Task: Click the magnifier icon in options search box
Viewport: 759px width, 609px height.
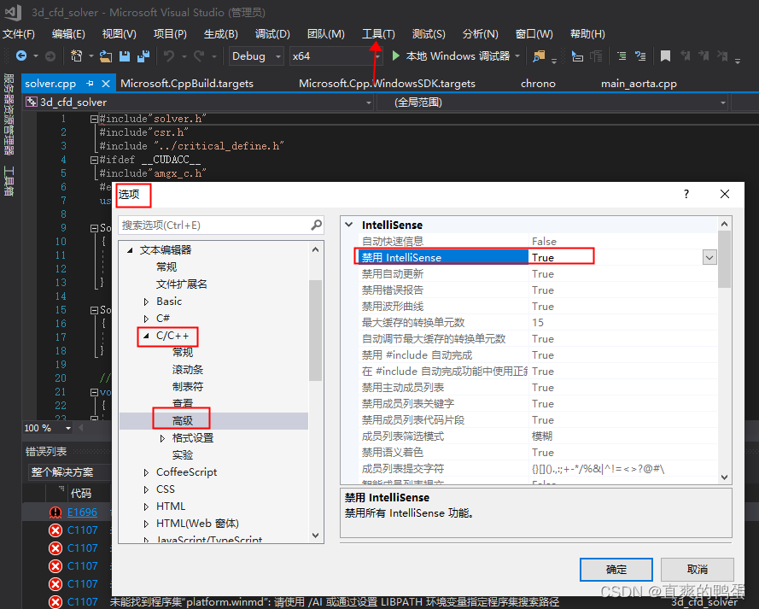Action: (316, 225)
